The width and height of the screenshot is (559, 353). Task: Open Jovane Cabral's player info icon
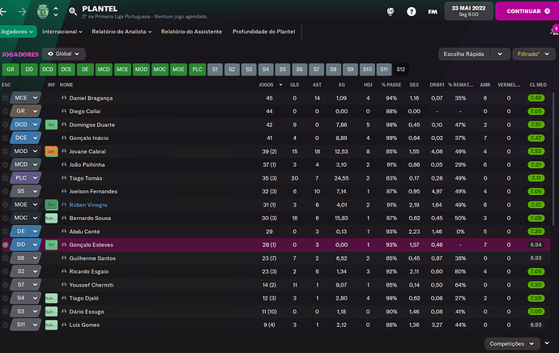point(64,151)
